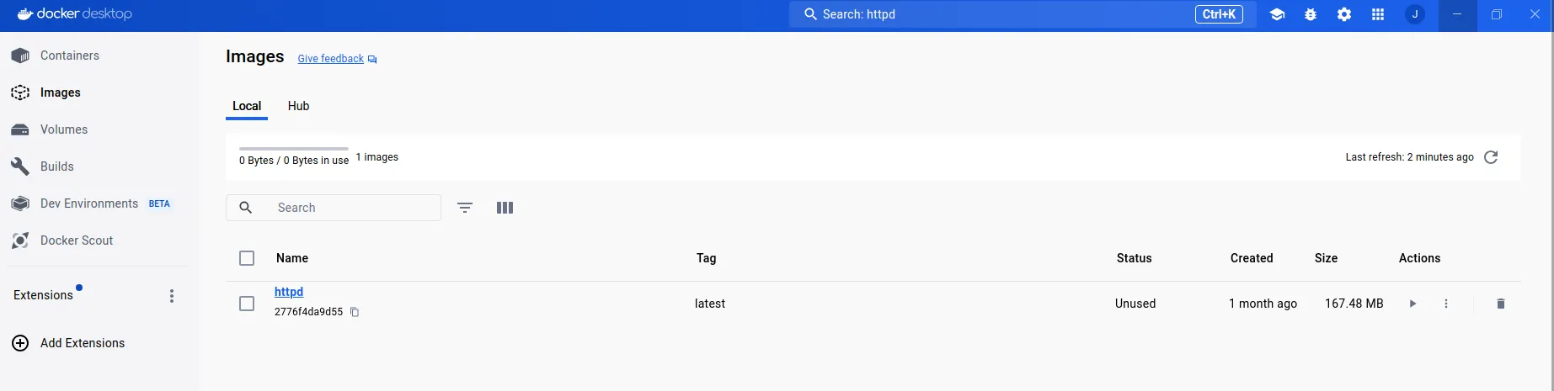Go to Containers in the sidebar
Image resolution: width=1554 pixels, height=391 pixels.
tap(70, 55)
